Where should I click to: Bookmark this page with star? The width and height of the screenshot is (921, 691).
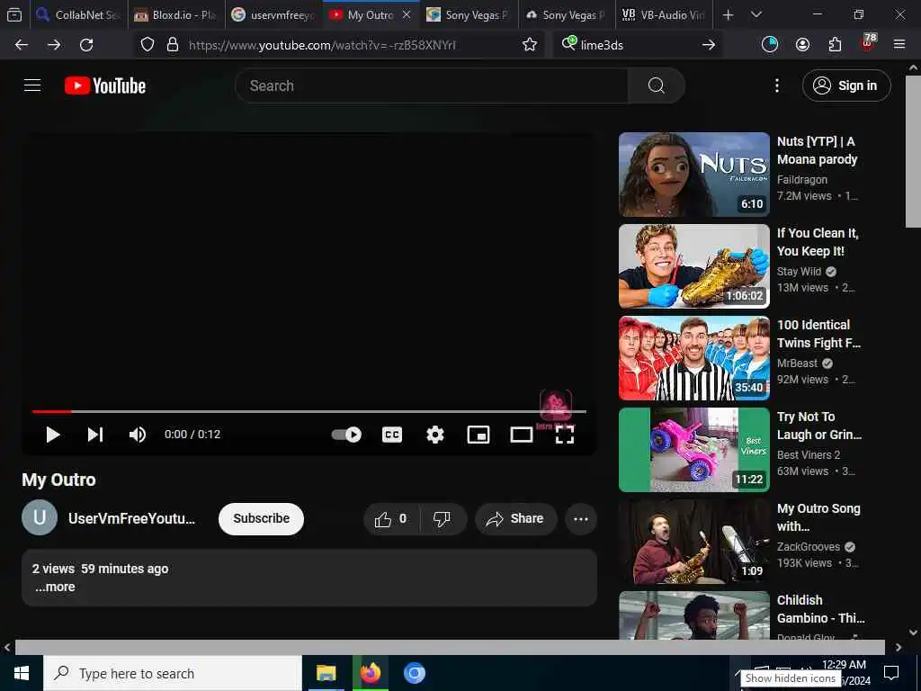[529, 45]
